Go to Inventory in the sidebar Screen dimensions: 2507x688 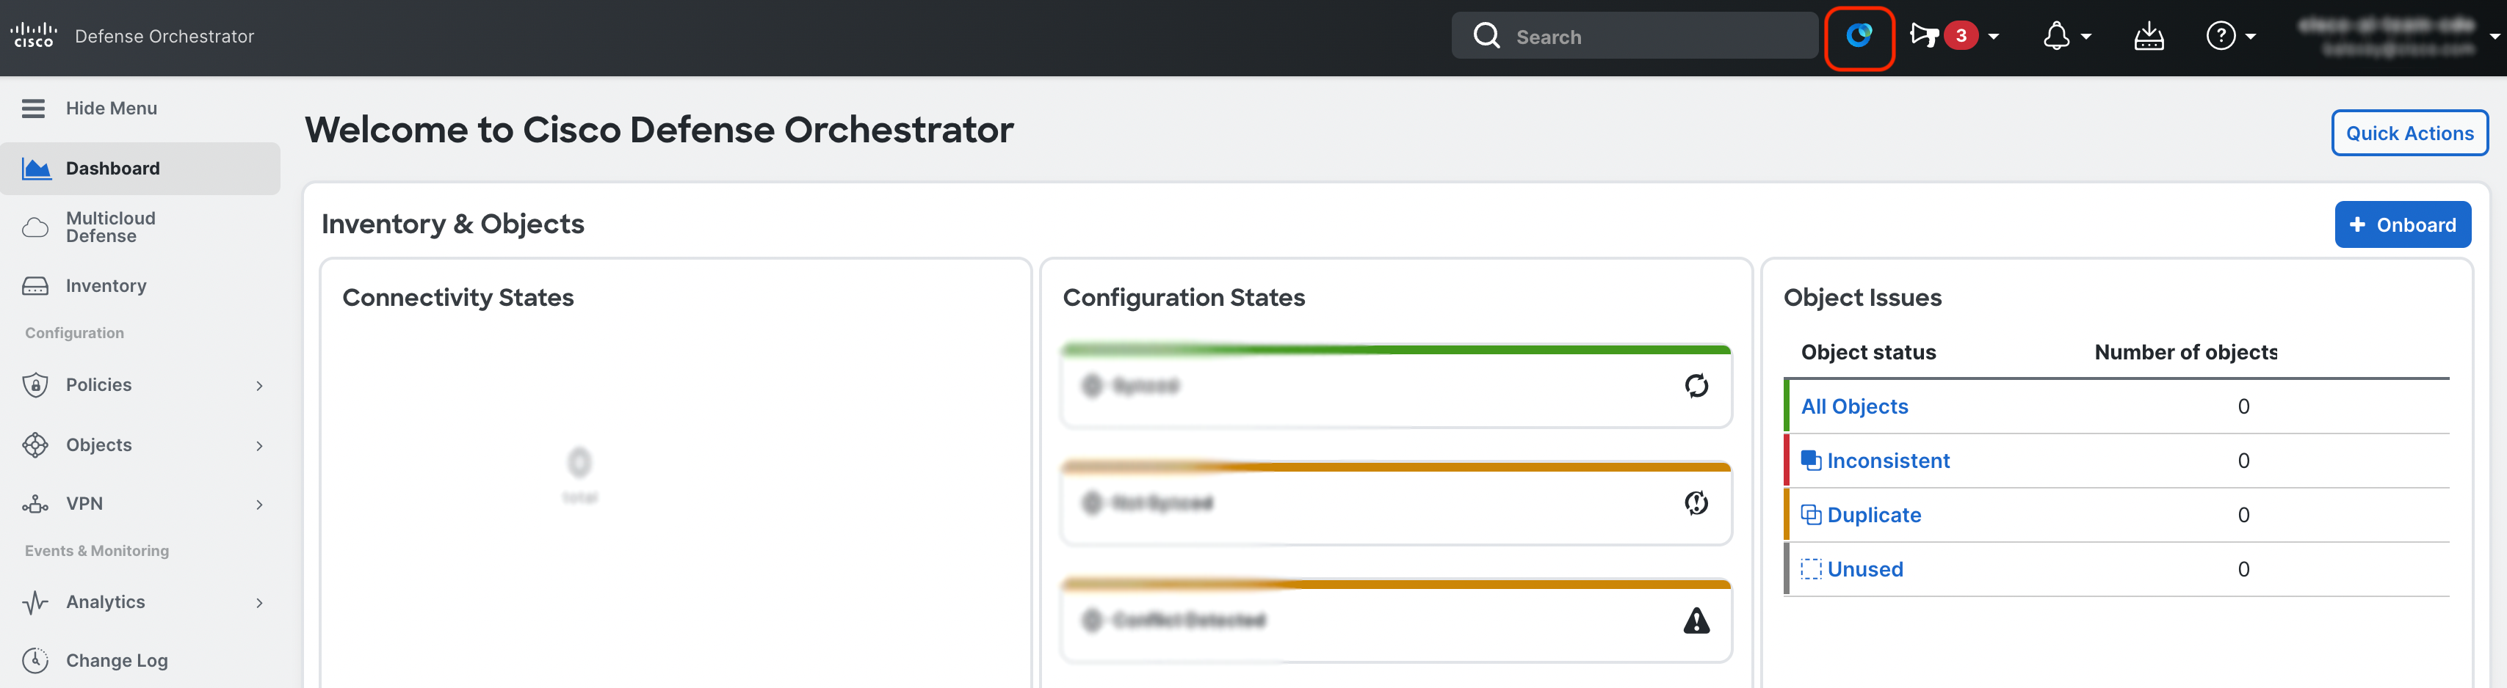(105, 286)
